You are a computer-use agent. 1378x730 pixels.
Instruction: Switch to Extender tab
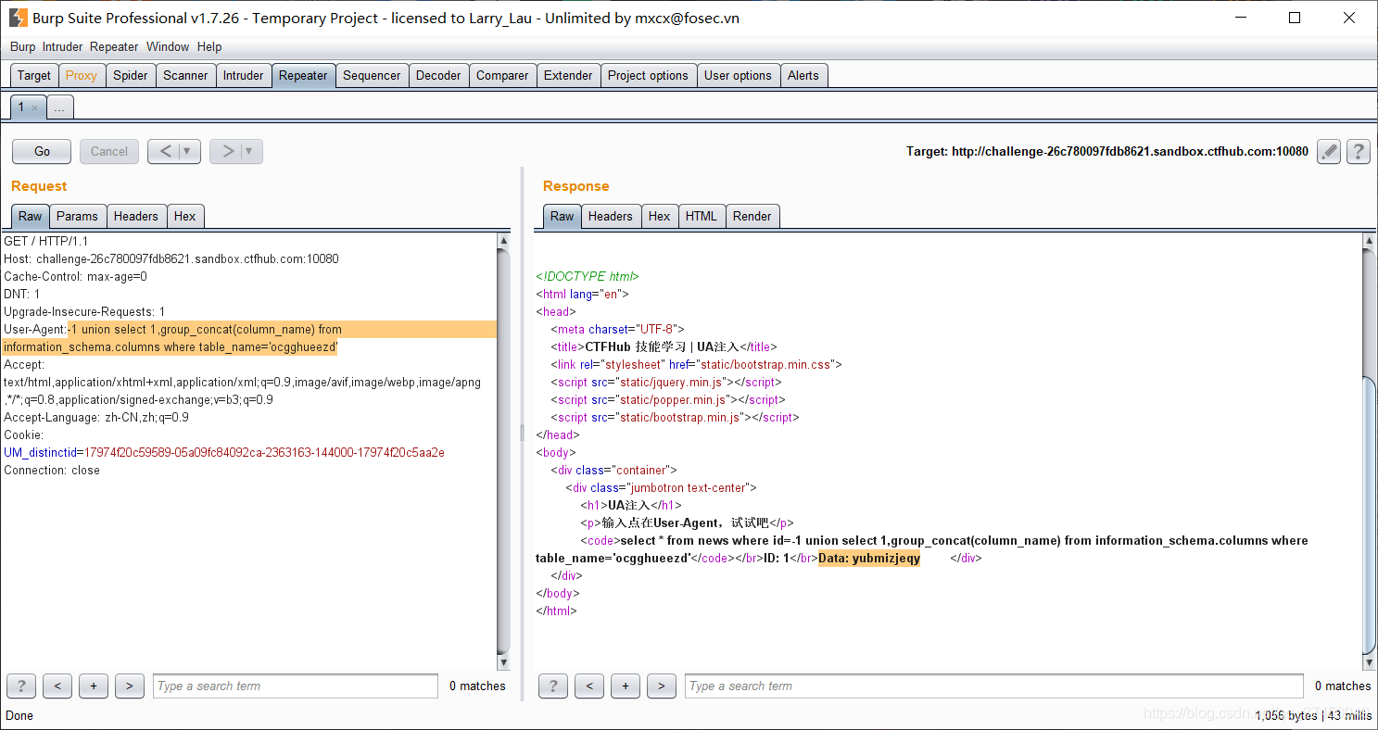[568, 75]
